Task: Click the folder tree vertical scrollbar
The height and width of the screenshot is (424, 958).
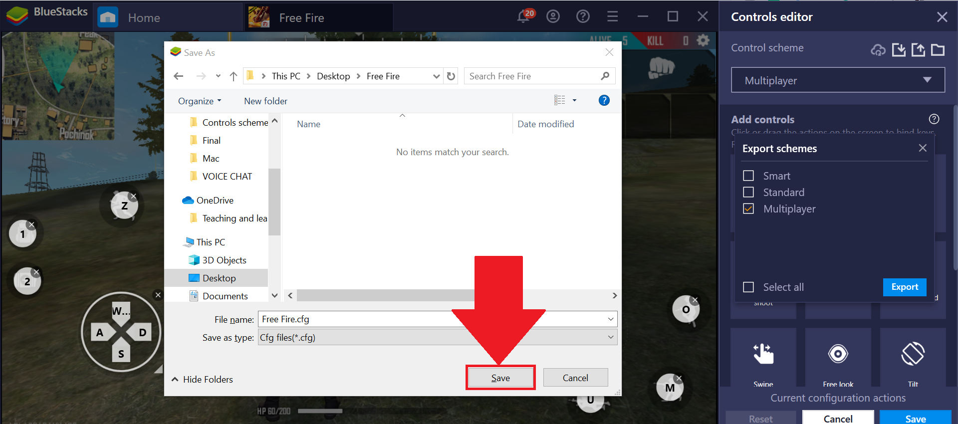Action: (x=274, y=202)
